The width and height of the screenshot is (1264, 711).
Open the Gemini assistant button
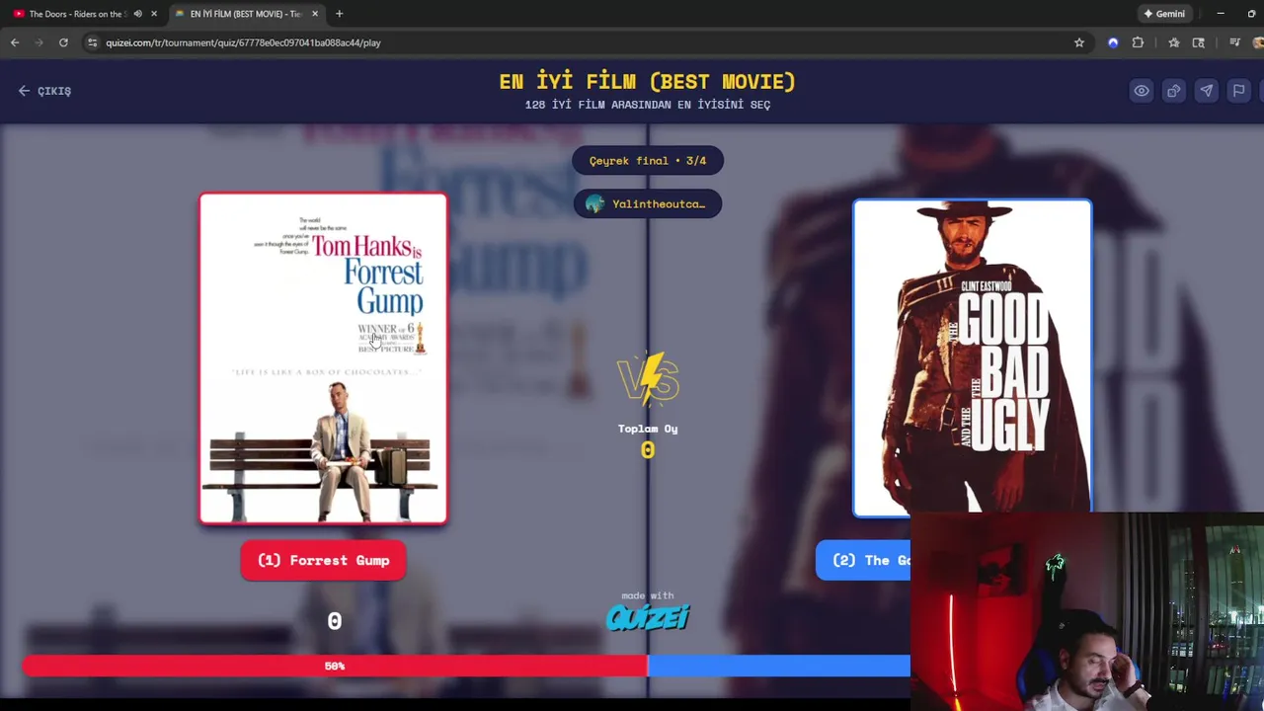click(1164, 14)
